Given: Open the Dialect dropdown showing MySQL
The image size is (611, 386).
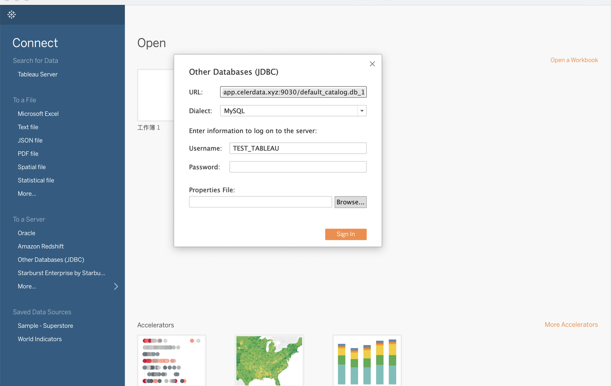Looking at the screenshot, I should 293,111.
